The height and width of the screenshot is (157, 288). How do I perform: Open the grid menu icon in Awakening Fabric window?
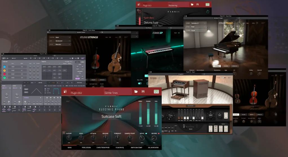pyautogui.click(x=139, y=4)
